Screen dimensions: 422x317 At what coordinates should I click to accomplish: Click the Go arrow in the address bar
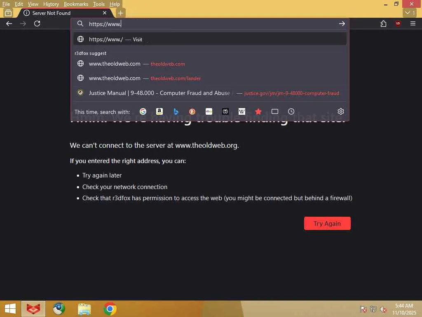pyautogui.click(x=342, y=24)
